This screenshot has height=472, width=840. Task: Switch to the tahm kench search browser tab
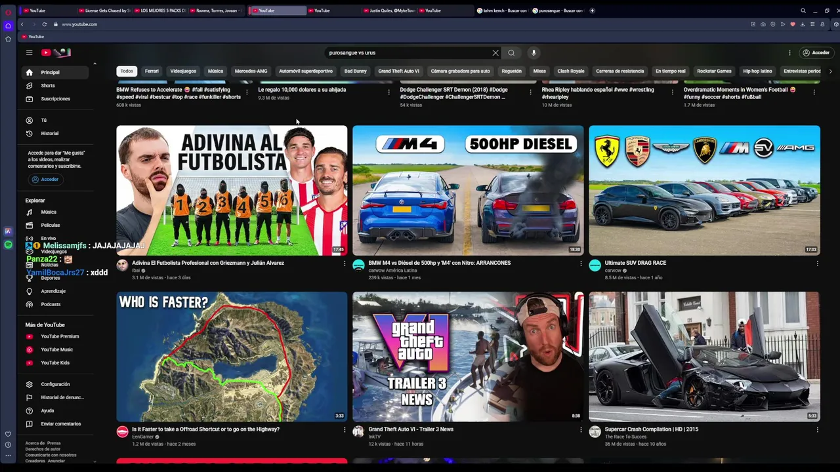[502, 10]
